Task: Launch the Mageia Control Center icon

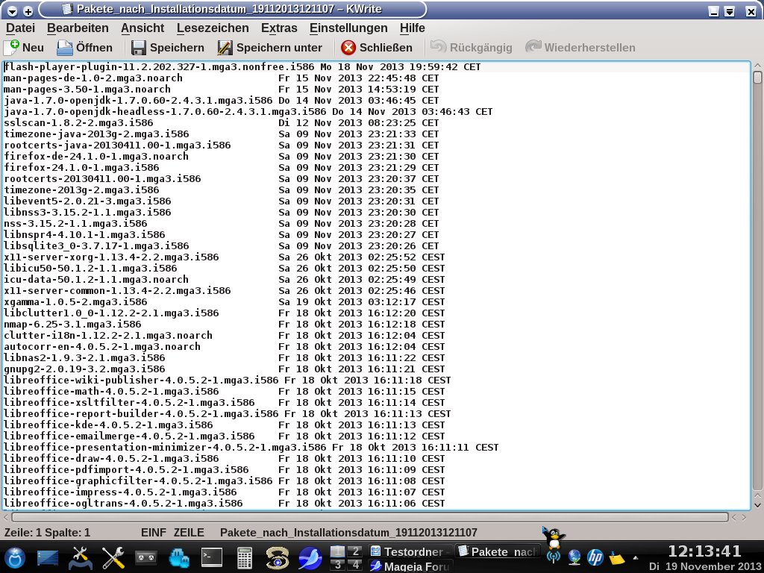Action: 81,558
